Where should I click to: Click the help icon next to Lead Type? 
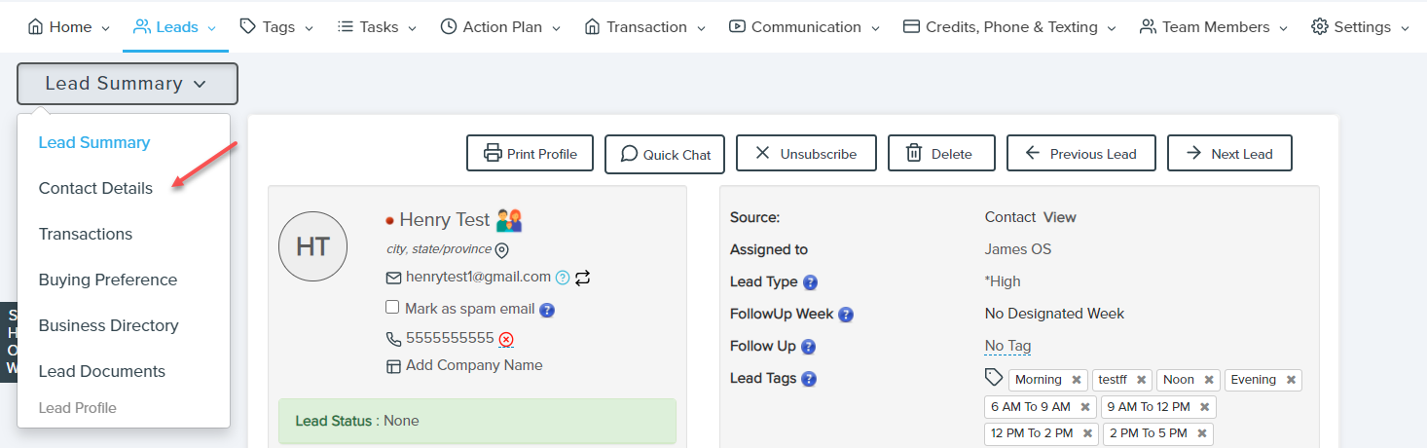(x=810, y=282)
